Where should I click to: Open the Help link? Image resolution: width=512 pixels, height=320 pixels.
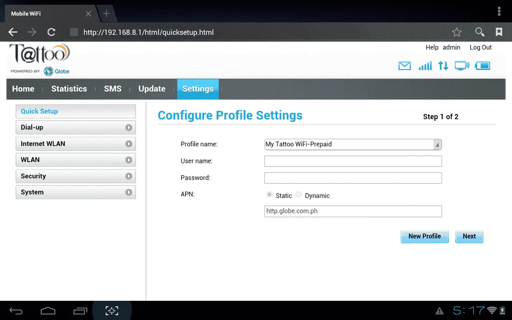(x=432, y=47)
